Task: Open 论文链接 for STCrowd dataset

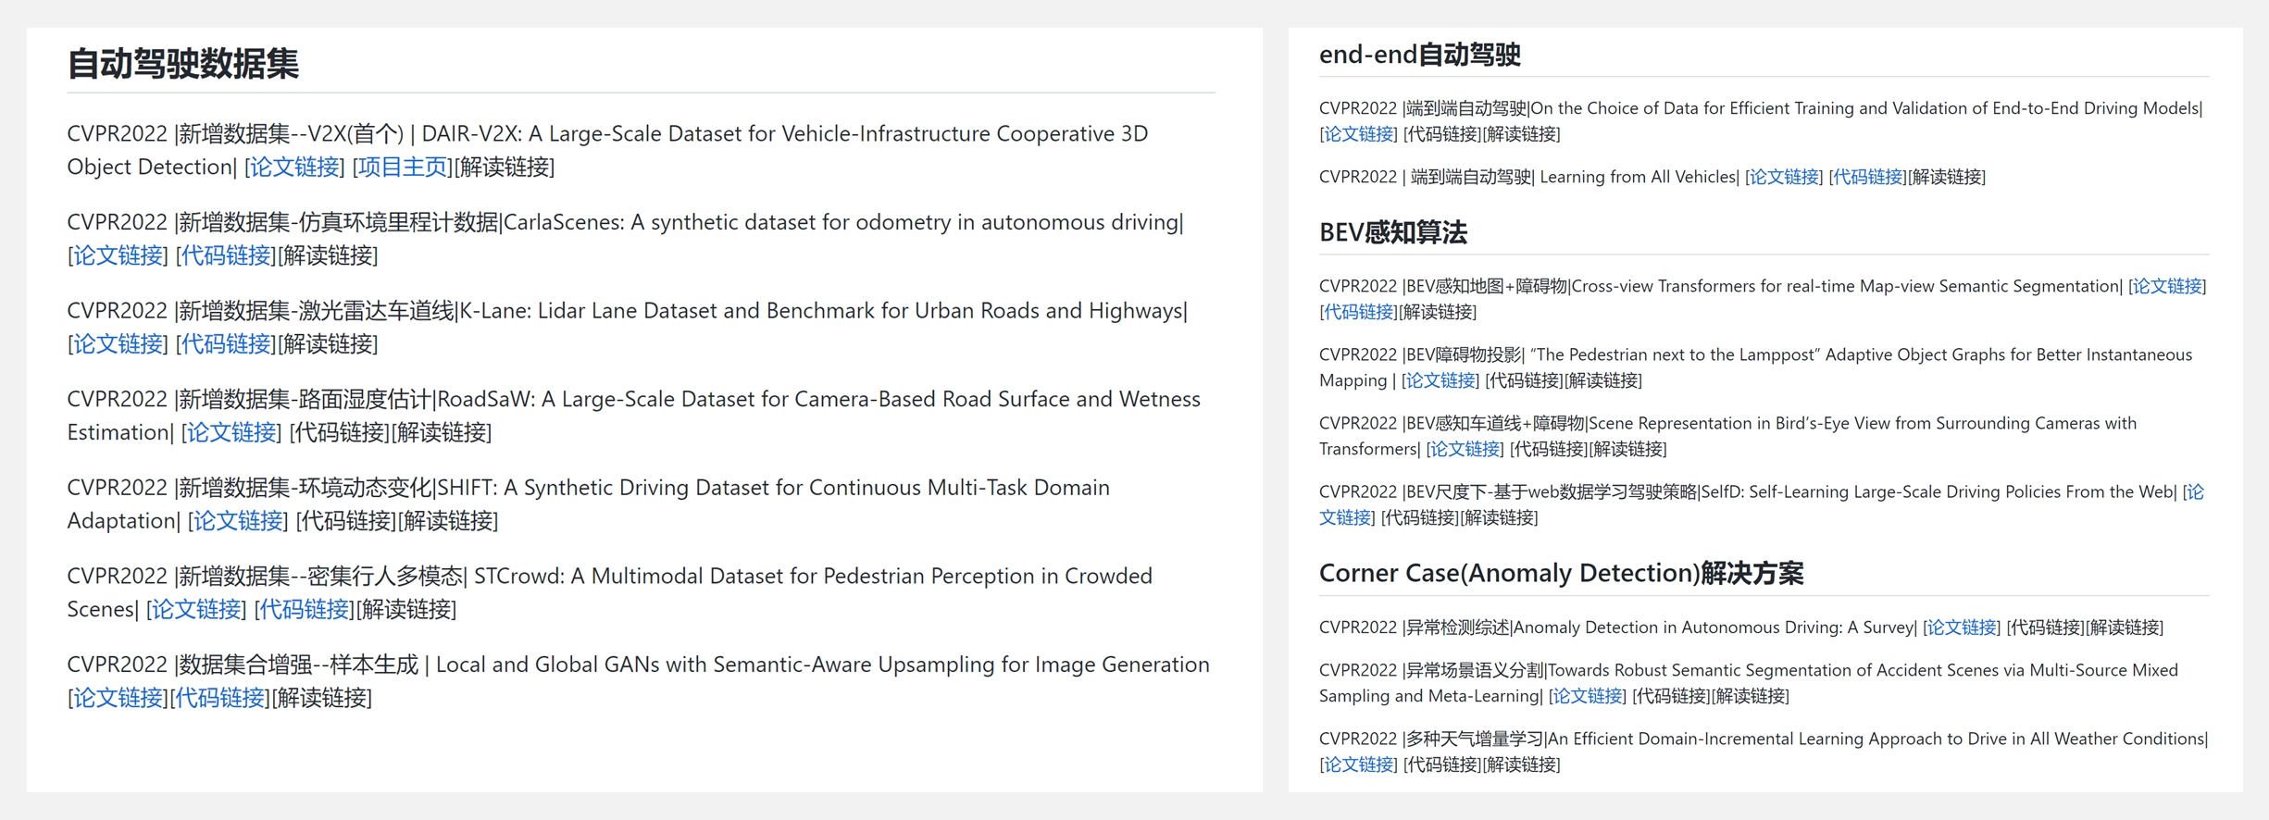Action: [x=196, y=609]
